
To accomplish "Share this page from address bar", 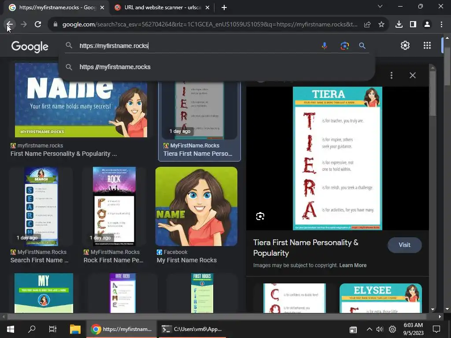I will [x=367, y=25].
